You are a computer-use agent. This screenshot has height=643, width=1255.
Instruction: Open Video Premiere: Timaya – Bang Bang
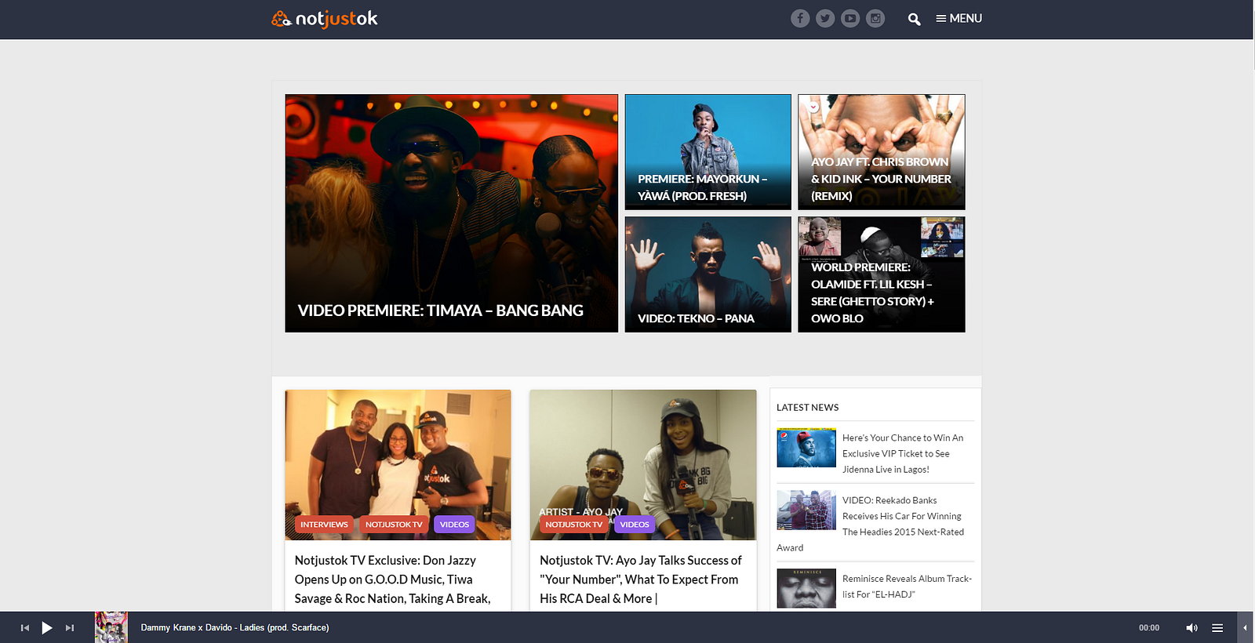pyautogui.click(x=451, y=213)
